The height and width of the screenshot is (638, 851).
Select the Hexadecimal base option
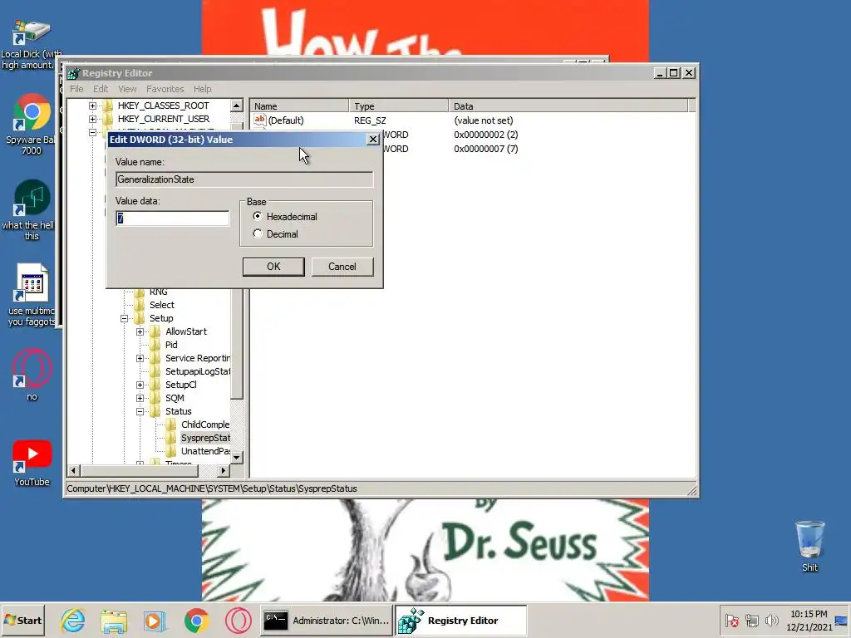(x=258, y=217)
